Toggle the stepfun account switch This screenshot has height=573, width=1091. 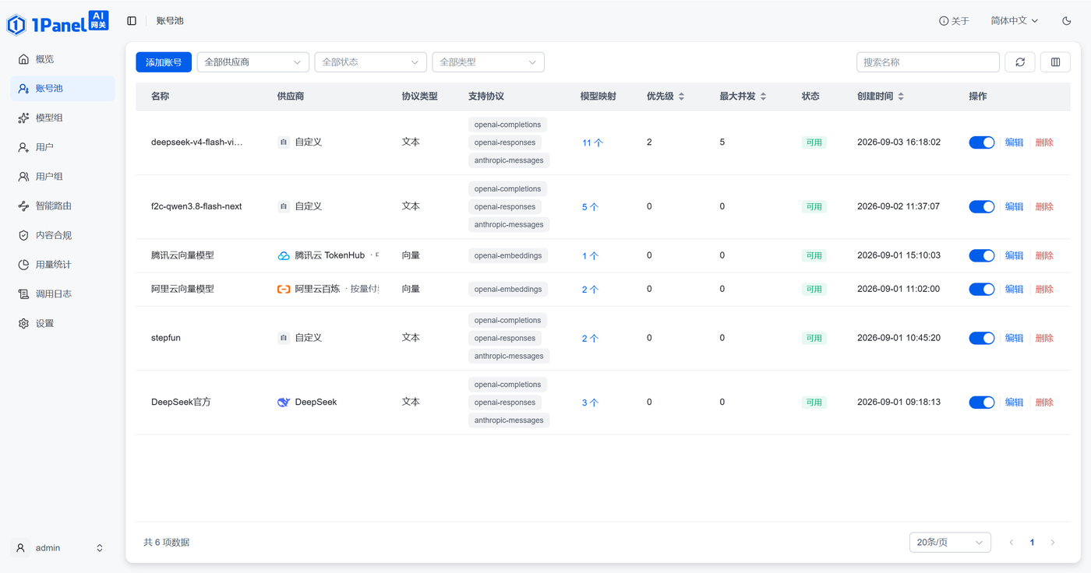point(982,338)
